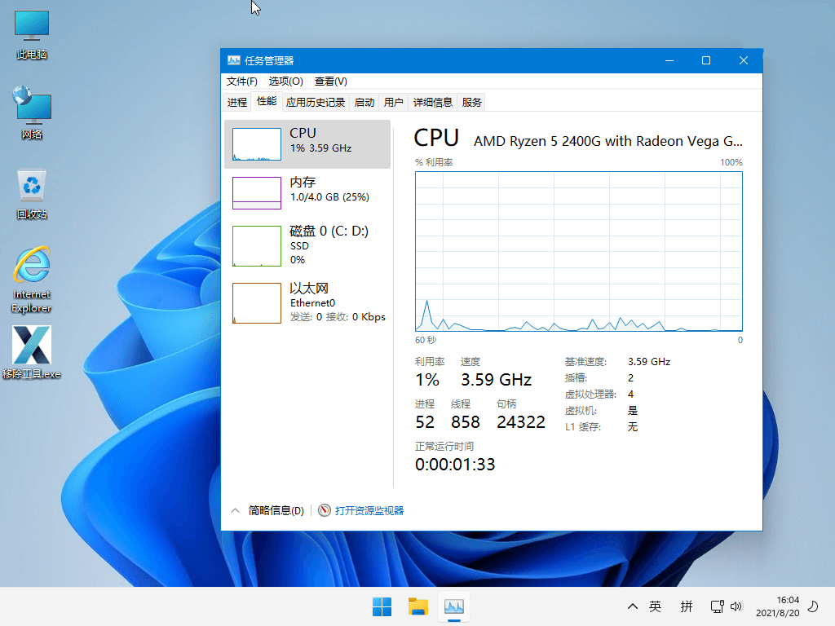Open the 查看(V) menu
The image size is (835, 626).
329,82
